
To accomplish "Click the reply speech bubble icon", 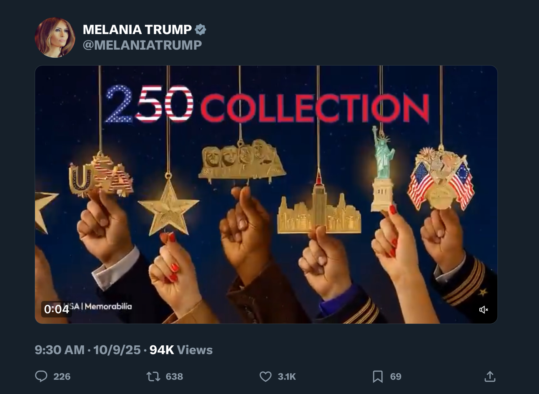I will (41, 376).
